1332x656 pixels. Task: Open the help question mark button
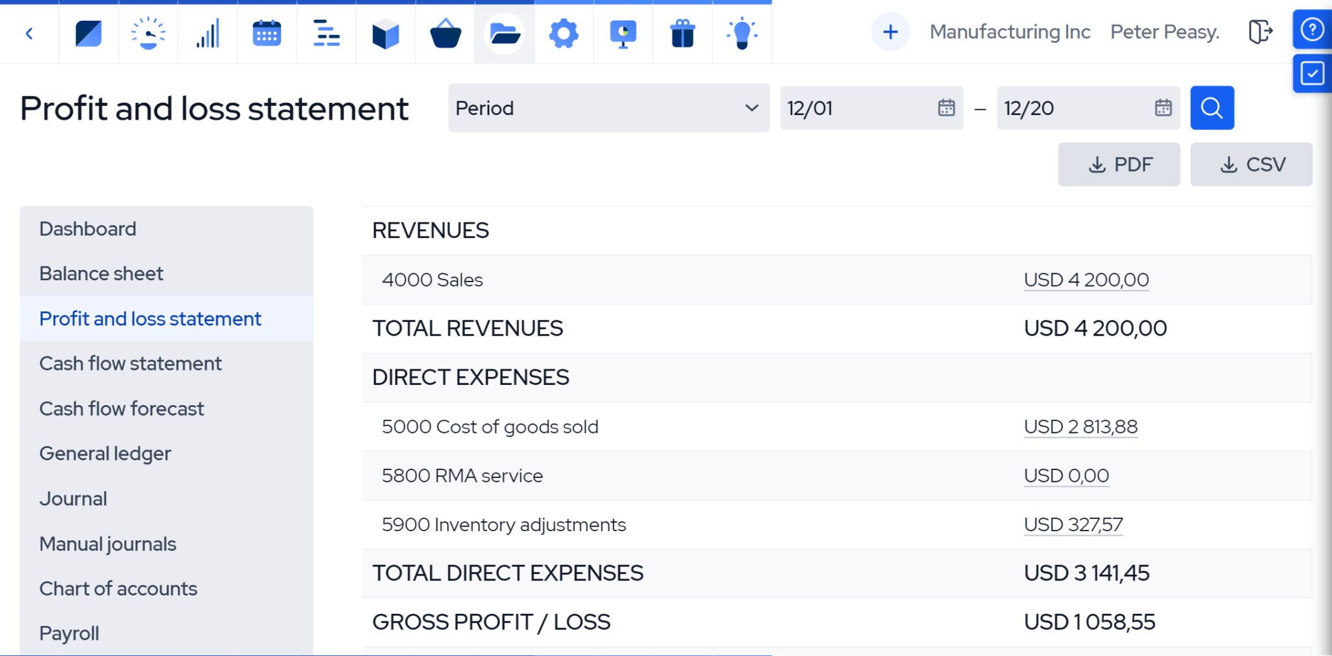pos(1312,29)
